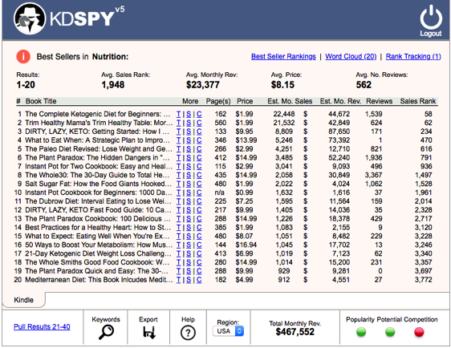
Task: Select title "Mediterranean Diet: This Book Inlcudes"
Action: (99, 280)
